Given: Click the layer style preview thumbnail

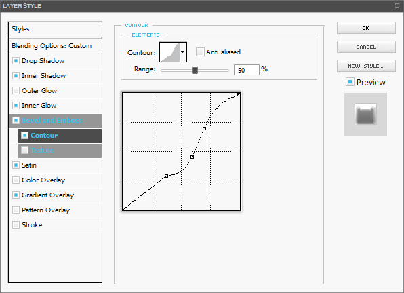Looking at the screenshot, I should click(x=365, y=114).
